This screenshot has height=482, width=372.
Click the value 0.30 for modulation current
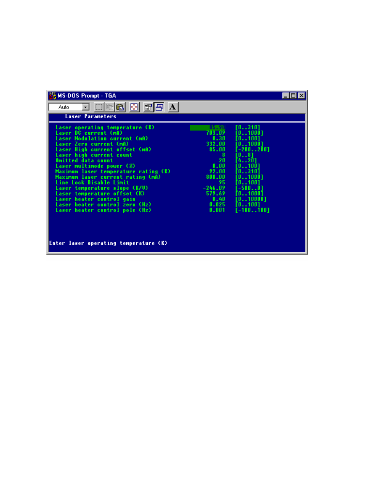pyautogui.click(x=219, y=139)
